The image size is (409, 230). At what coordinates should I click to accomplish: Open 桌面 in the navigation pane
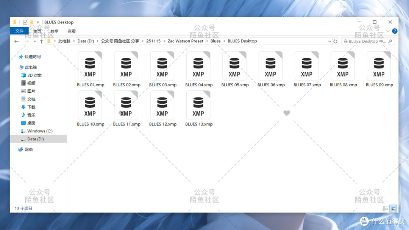(31, 123)
